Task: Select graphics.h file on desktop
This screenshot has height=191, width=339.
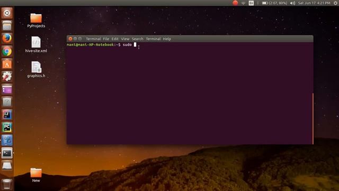Action: (x=36, y=70)
